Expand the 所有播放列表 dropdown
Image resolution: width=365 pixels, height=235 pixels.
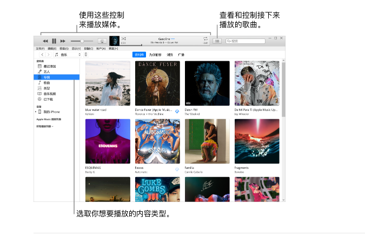[45, 126]
